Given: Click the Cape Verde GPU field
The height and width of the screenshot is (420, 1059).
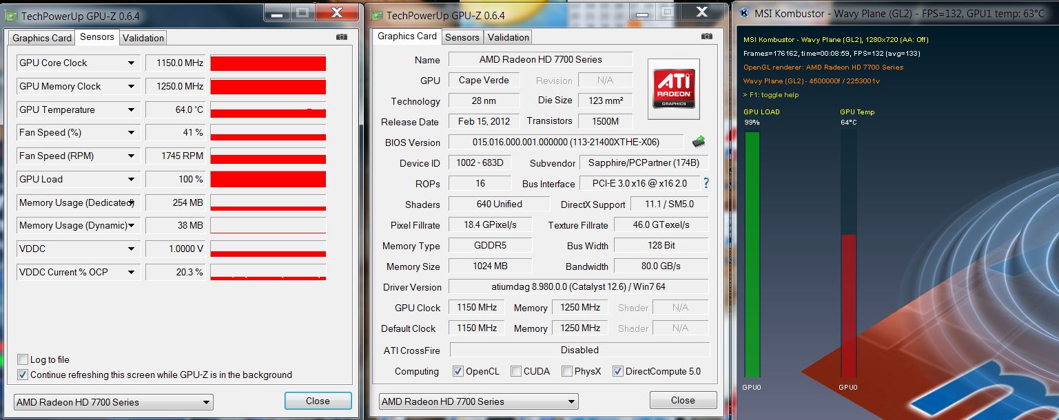Looking at the screenshot, I should pos(484,80).
